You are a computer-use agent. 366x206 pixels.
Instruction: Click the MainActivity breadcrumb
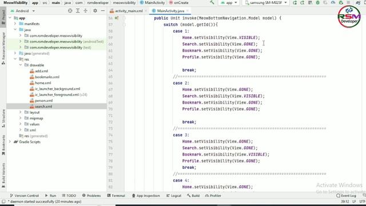152,2
